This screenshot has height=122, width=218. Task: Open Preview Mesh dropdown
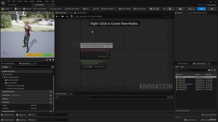(x=40, y=9)
